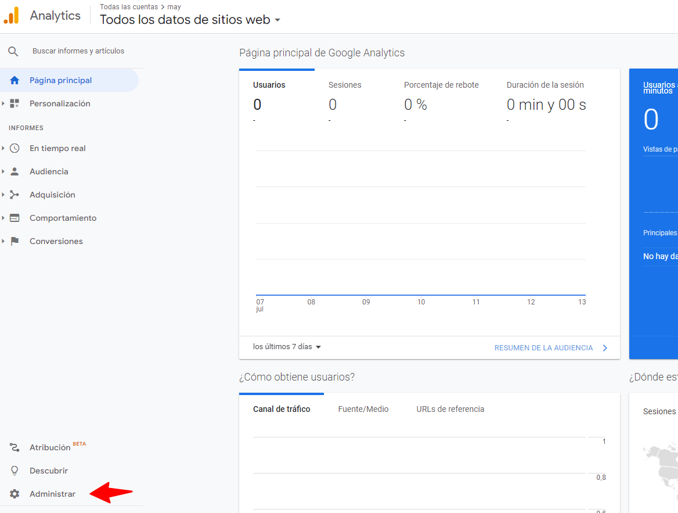Open the los últimos 7 días date dropdown
Viewport: 678px width, 513px height.
coord(287,347)
